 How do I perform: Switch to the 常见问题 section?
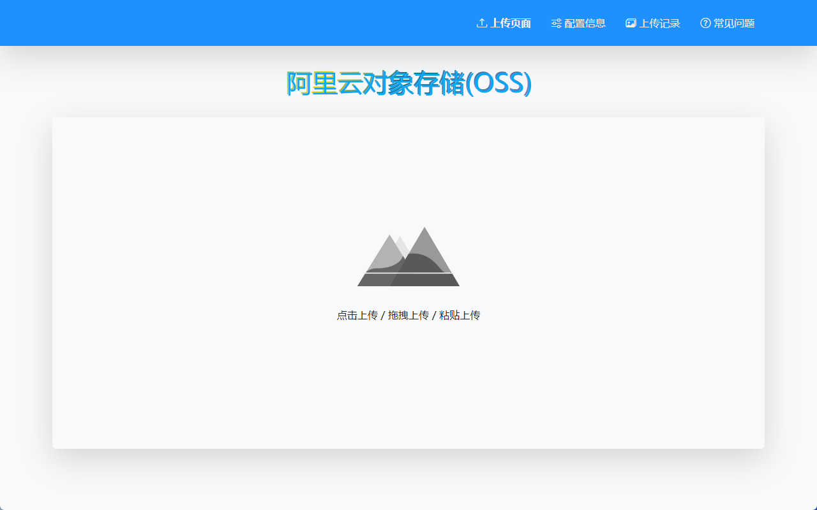(x=726, y=22)
